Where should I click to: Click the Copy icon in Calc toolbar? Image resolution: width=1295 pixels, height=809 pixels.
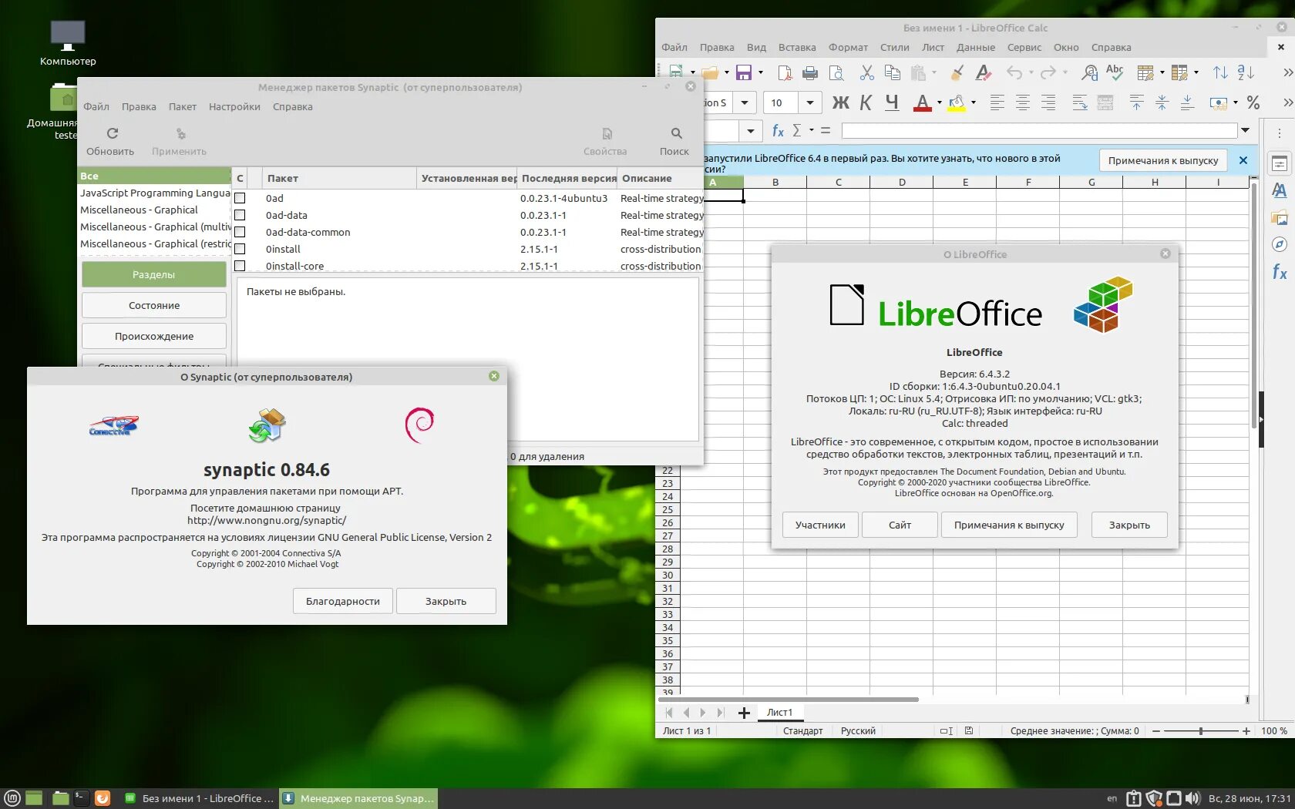(893, 72)
